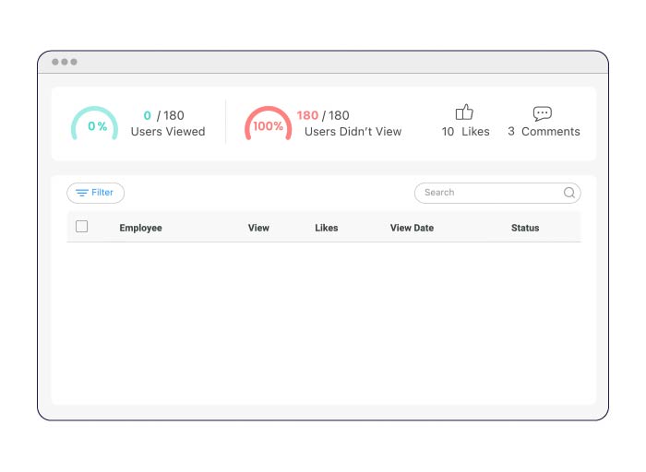The image size is (646, 472).
Task: Sort by the View column header
Action: 258,228
